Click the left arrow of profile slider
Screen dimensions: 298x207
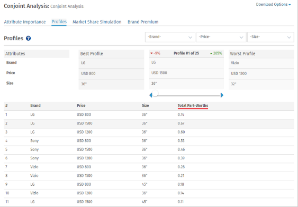[151, 95]
